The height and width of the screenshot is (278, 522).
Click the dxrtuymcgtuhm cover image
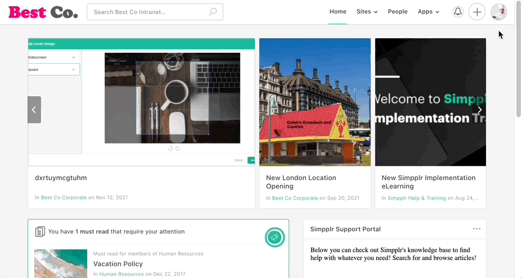click(x=142, y=102)
